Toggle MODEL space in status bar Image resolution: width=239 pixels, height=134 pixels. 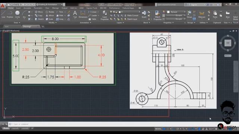coord(158,129)
